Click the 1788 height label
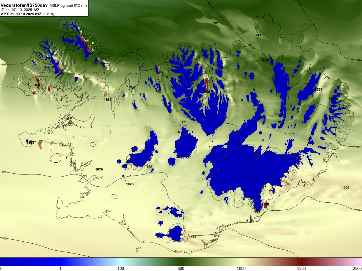 (x=265, y=204)
